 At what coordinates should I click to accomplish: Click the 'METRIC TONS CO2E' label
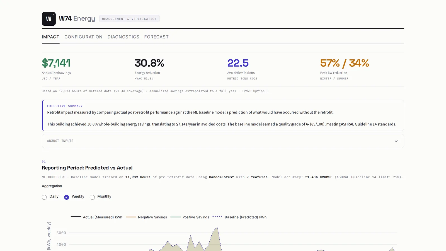pos(242,79)
